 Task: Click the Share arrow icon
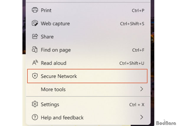point(35,36)
